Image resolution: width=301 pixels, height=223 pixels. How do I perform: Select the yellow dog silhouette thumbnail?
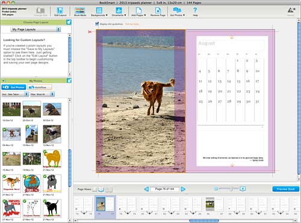click(52, 159)
